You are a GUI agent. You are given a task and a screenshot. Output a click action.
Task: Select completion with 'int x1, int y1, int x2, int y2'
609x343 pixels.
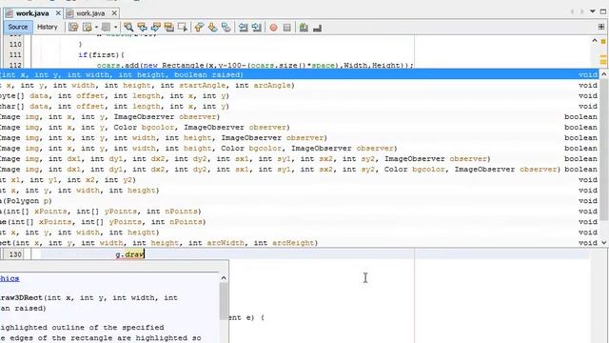coord(299,180)
